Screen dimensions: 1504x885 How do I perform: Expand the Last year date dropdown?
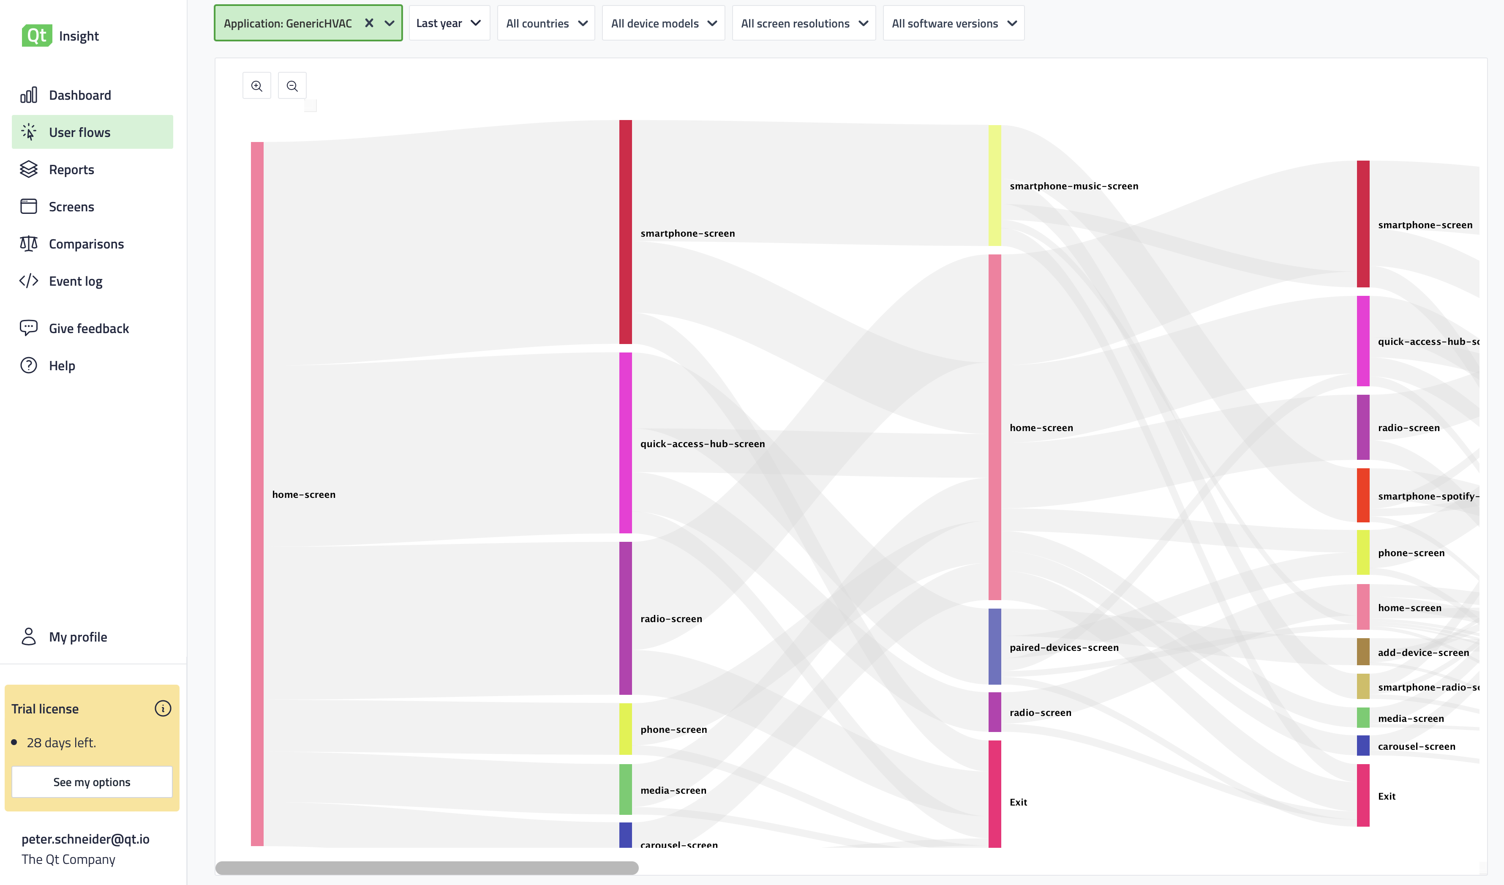coord(449,23)
